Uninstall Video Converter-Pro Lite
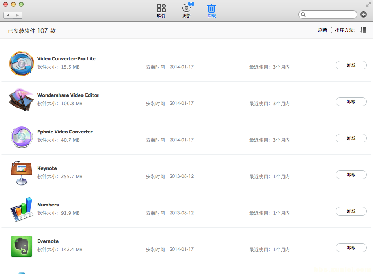This screenshot has width=373, height=274. (351, 65)
